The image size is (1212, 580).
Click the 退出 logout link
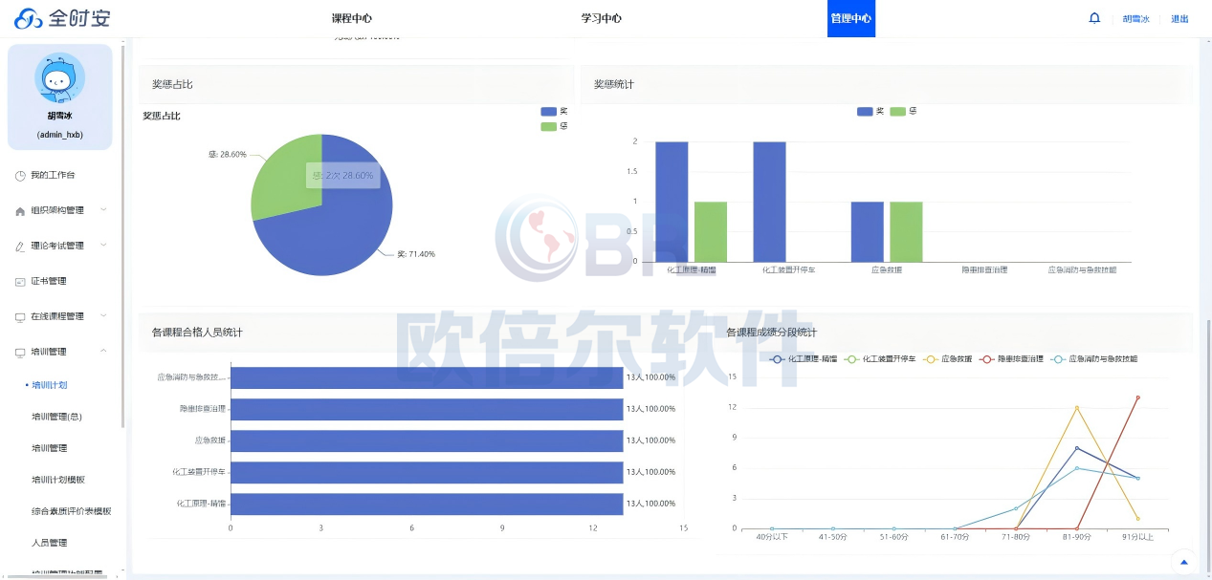(1179, 19)
